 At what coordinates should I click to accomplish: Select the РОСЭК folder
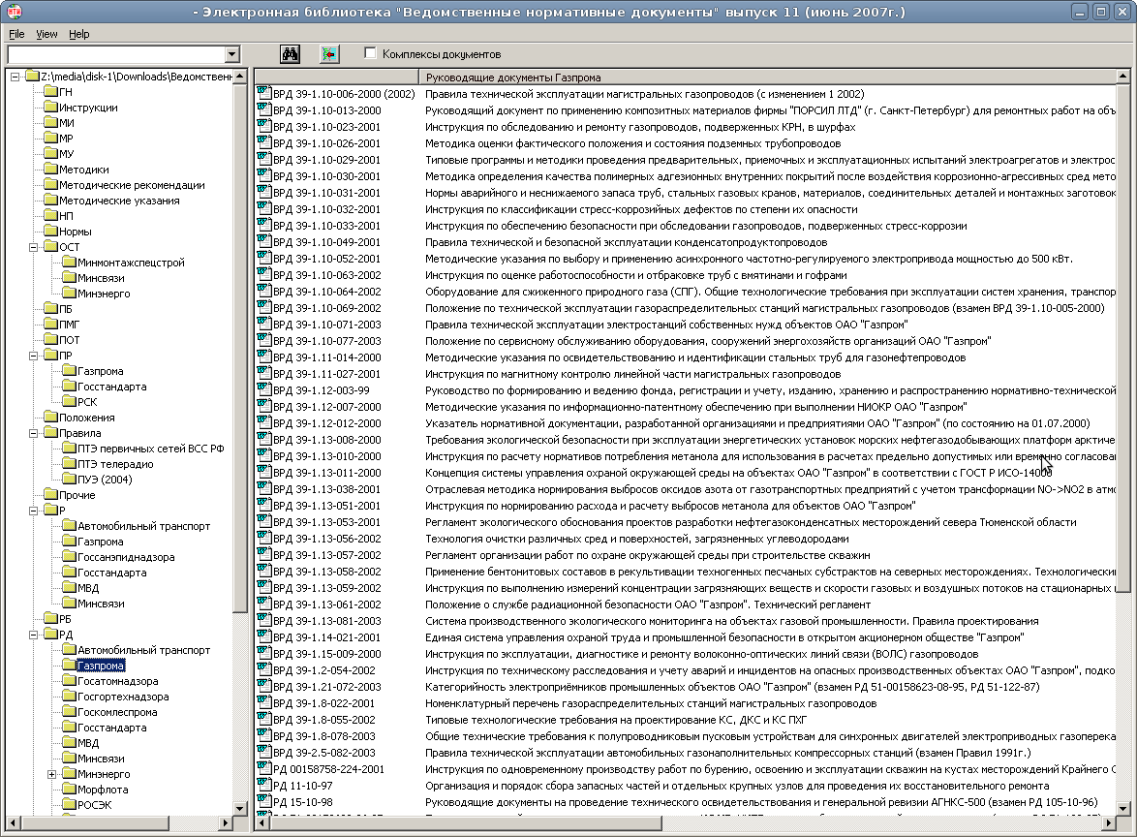click(94, 804)
